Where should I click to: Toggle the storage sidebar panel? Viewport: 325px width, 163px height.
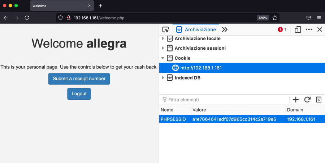tap(318, 100)
